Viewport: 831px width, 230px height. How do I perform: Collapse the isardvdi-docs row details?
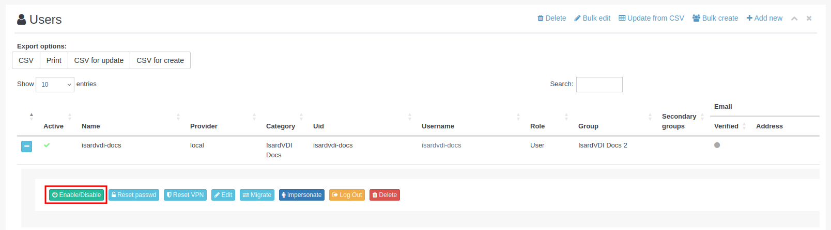[x=27, y=146]
